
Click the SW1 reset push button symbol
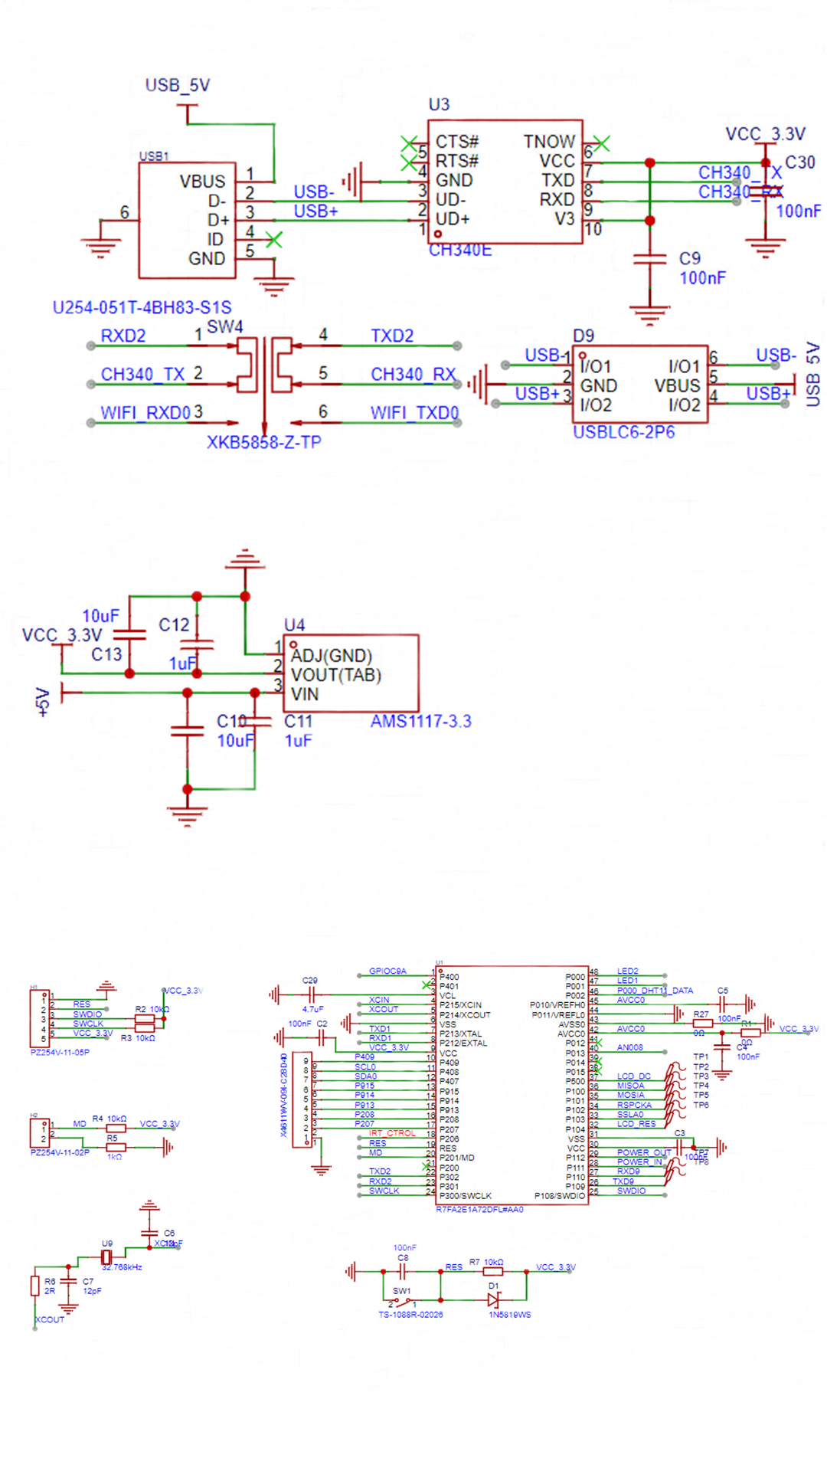[x=402, y=1301]
